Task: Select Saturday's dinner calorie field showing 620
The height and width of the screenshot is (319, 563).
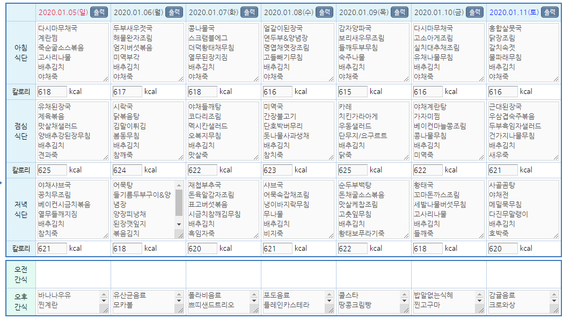Action: [503, 249]
